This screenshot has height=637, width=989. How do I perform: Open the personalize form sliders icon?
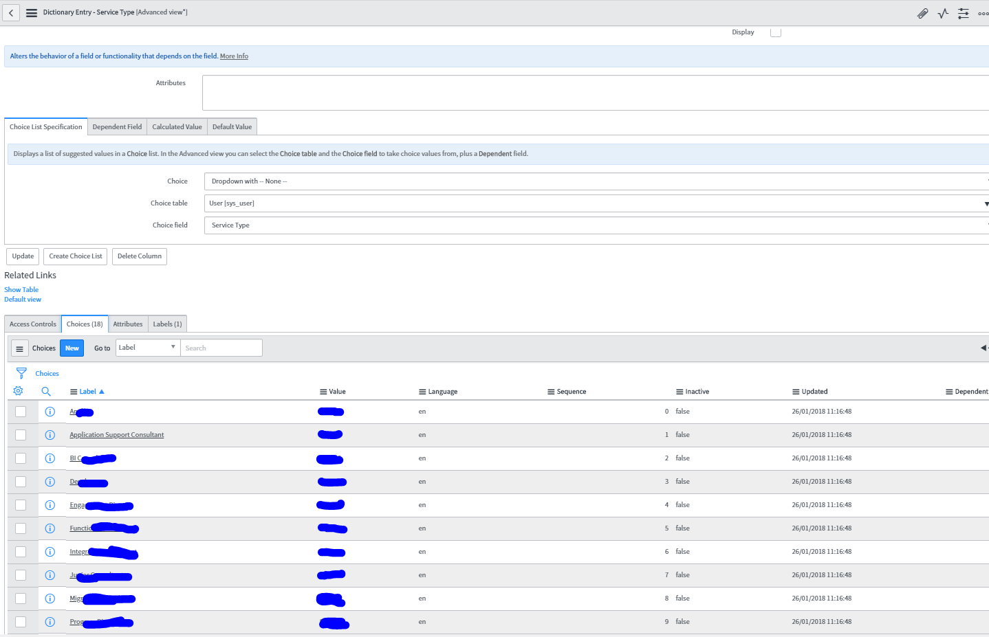pos(964,13)
